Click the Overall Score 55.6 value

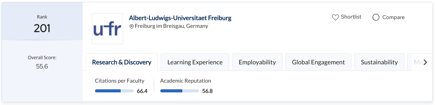point(42,66)
